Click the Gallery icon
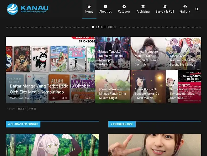Image resolution: width=207 pixels, height=156 pixels. (185, 7)
